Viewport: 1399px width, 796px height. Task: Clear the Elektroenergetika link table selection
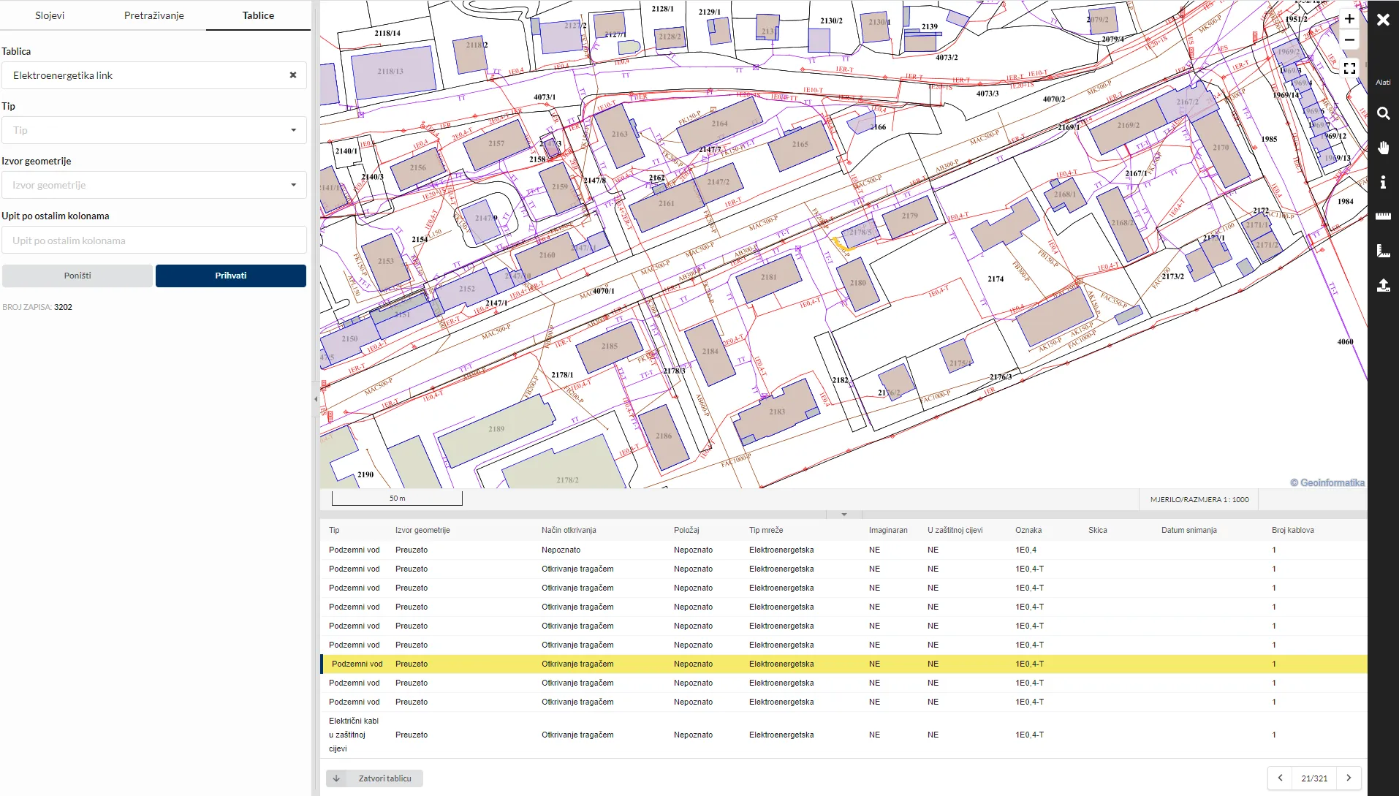pyautogui.click(x=293, y=75)
